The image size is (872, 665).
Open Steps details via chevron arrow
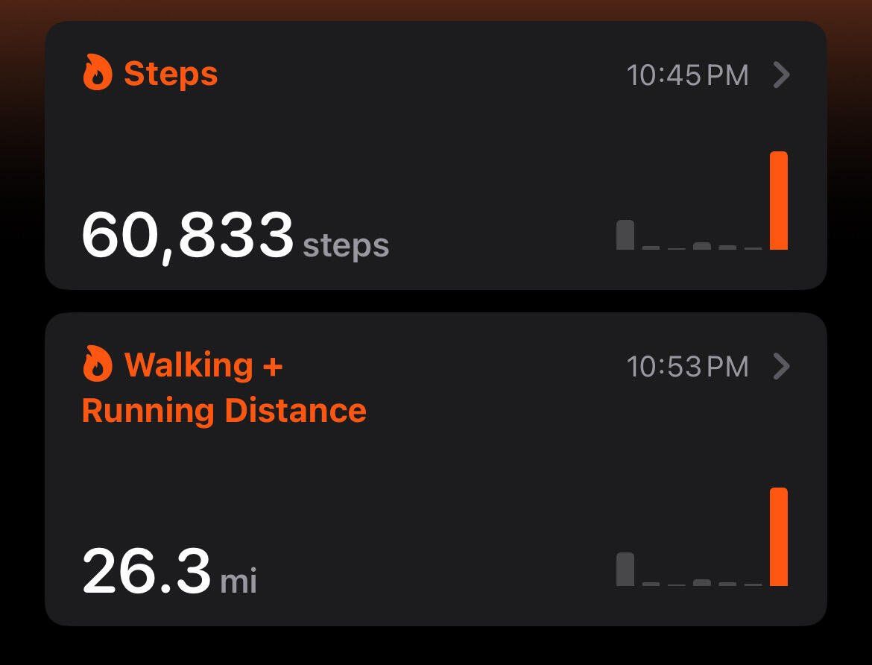pos(781,75)
